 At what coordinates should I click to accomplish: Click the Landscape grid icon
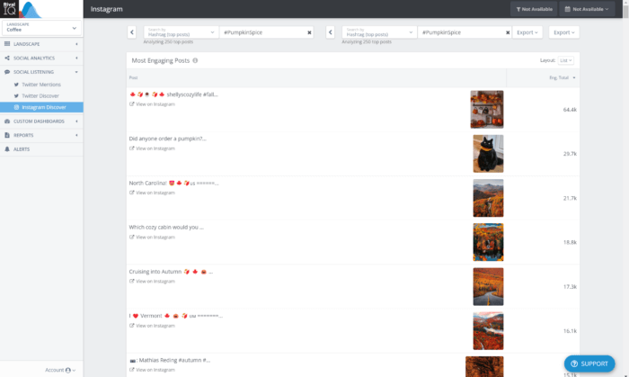click(7, 44)
